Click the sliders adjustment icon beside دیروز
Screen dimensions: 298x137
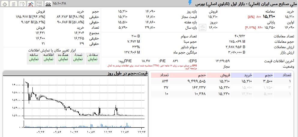click(203, 28)
